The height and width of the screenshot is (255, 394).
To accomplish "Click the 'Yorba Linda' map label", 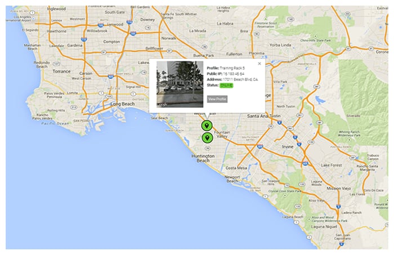I will (280, 45).
